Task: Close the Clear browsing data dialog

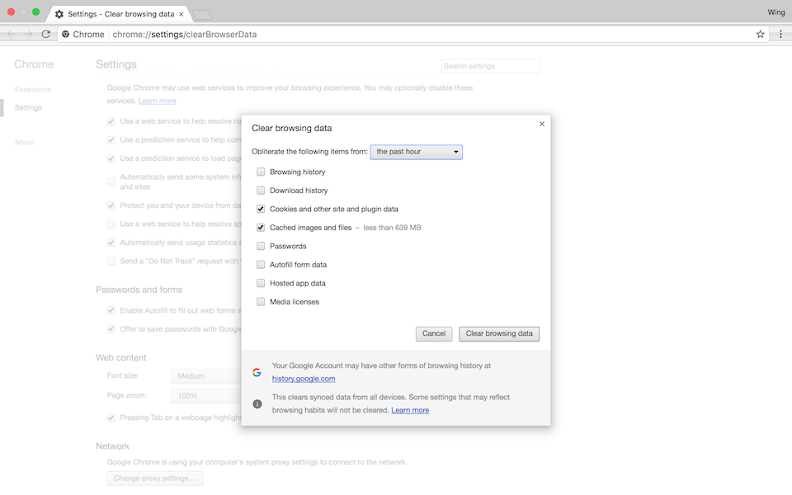Action: [542, 124]
